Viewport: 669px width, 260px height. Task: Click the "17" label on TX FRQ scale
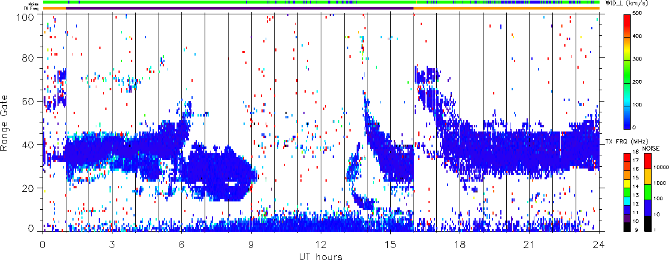click(x=635, y=160)
